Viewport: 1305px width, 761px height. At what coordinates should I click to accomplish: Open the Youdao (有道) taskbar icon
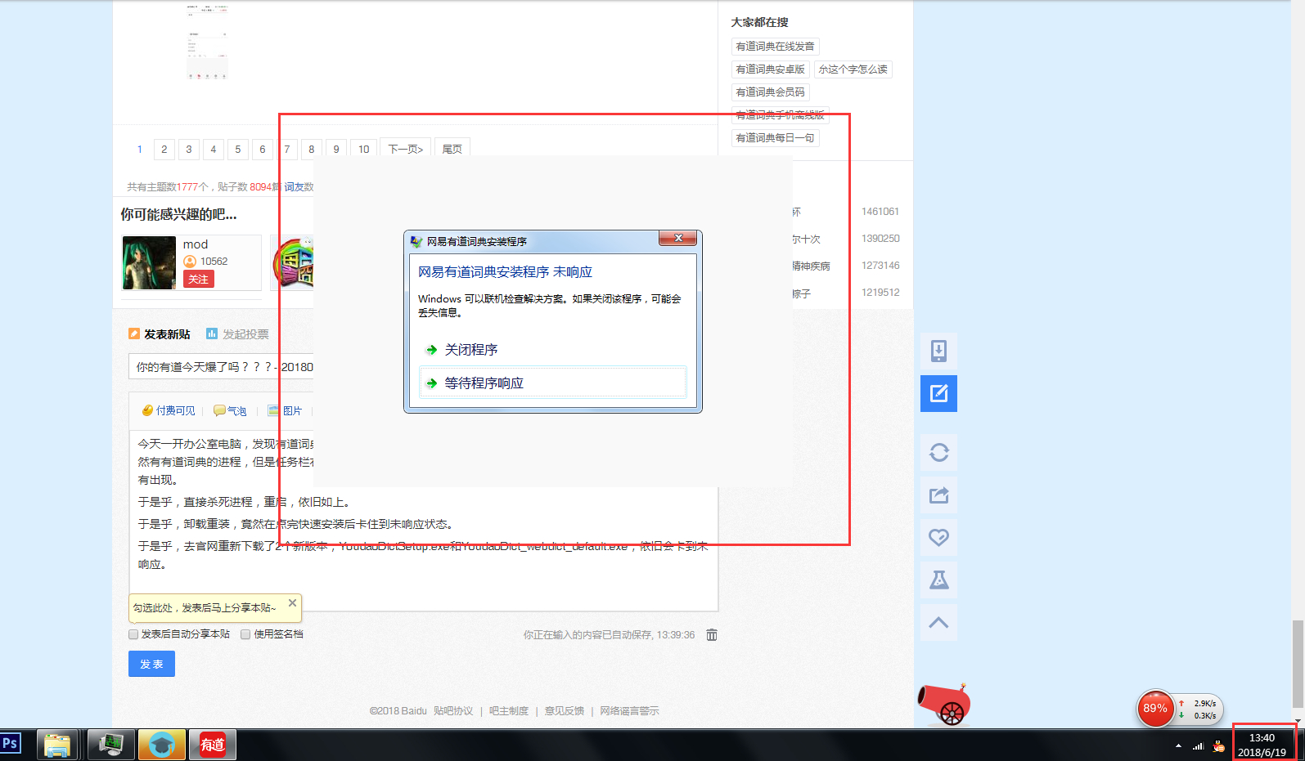point(213,745)
